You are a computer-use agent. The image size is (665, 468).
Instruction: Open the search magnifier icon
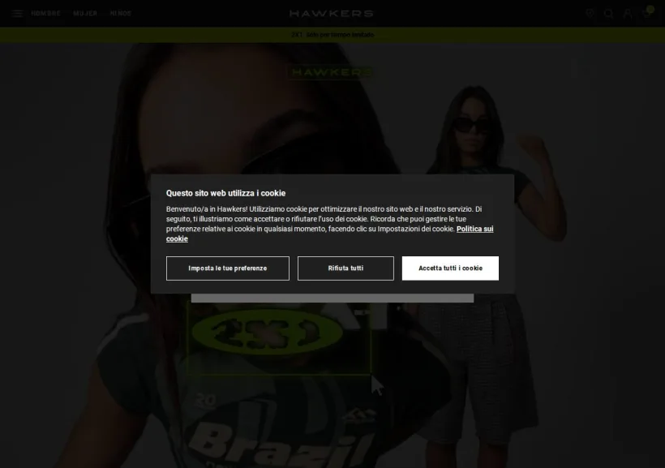pyautogui.click(x=608, y=14)
